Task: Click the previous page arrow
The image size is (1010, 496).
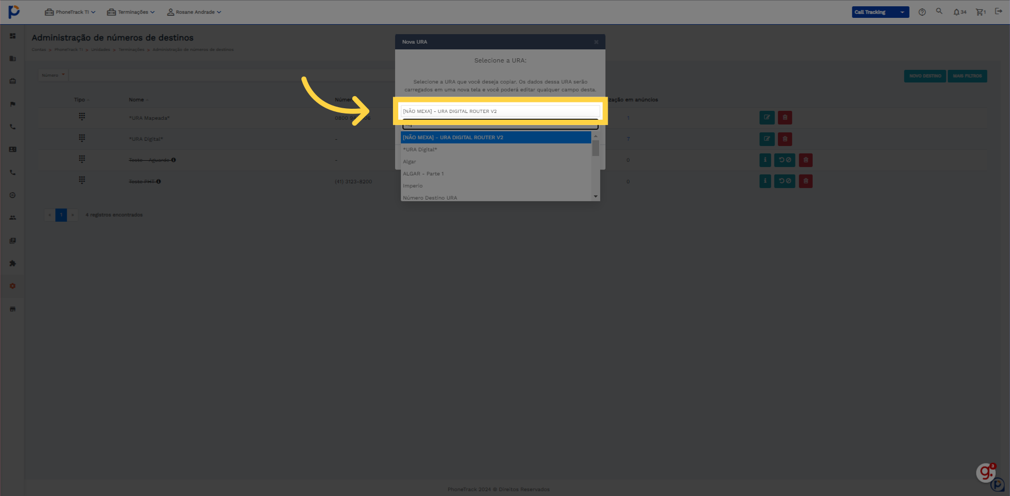Action: 50,215
